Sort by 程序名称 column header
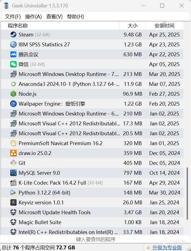This screenshot has width=191, height=251. click(18, 26)
